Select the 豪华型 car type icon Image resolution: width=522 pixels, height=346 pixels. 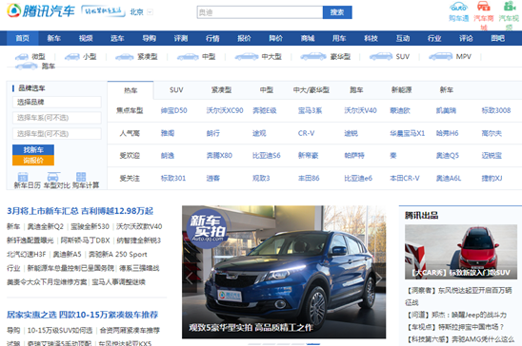click(313, 56)
